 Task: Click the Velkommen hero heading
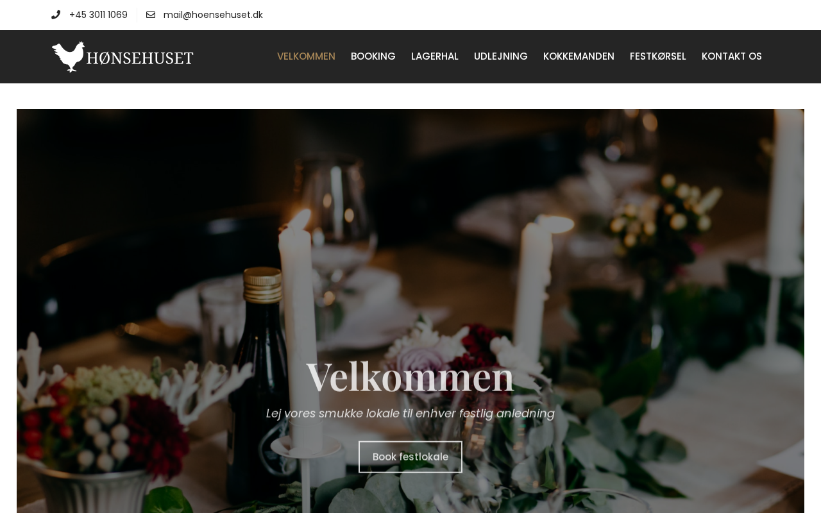tap(410, 376)
